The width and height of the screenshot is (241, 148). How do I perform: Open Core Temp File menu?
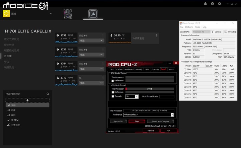coord(182,27)
